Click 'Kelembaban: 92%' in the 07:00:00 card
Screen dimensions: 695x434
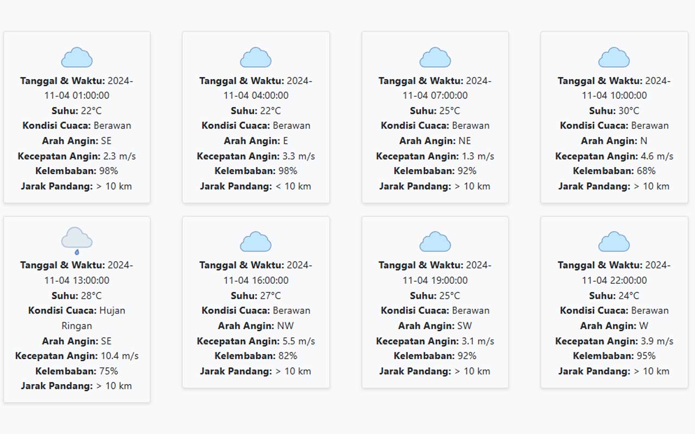[x=435, y=171]
